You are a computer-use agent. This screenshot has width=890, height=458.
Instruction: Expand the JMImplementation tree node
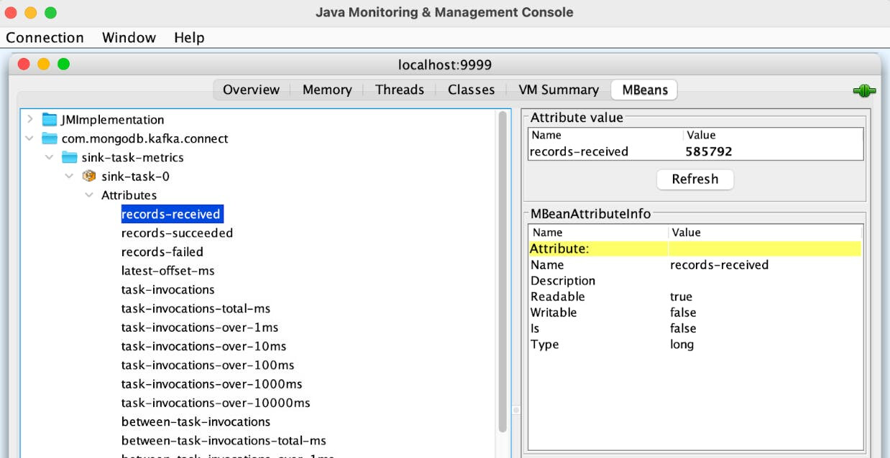[29, 120]
